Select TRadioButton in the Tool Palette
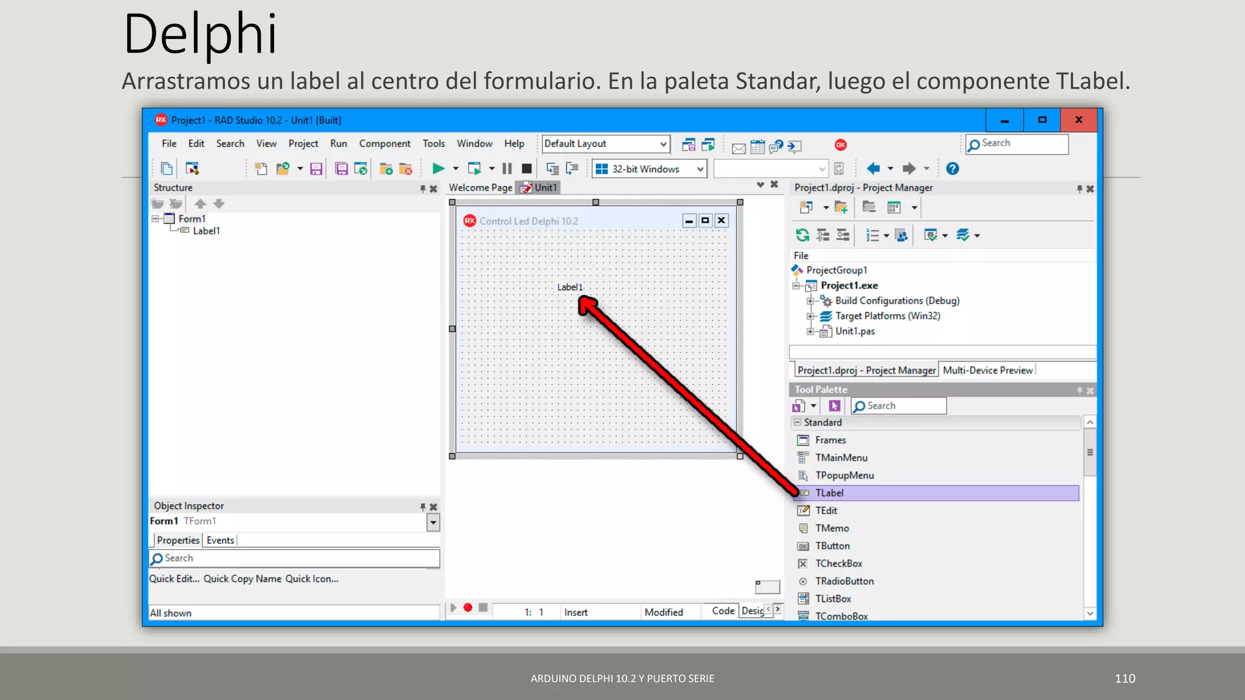 pos(844,581)
